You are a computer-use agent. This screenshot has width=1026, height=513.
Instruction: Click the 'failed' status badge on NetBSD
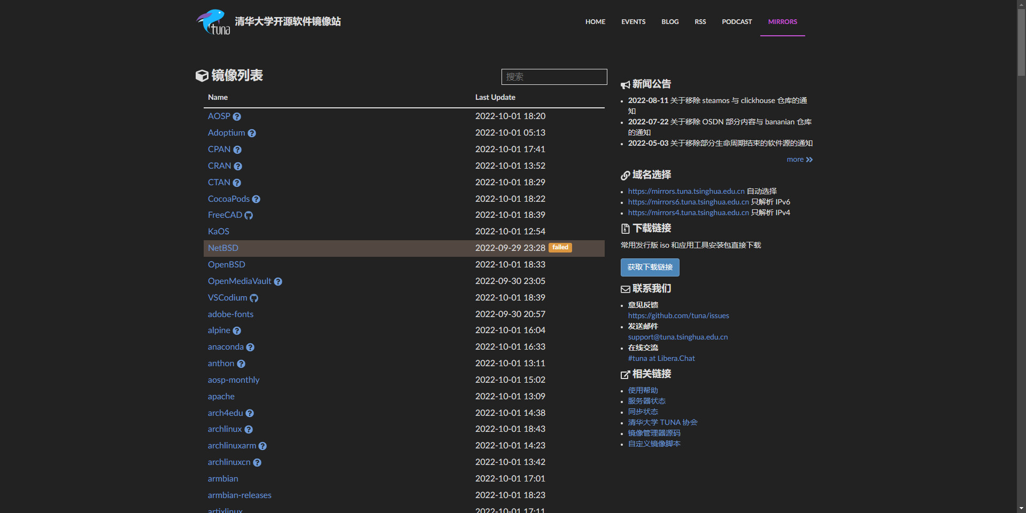(x=560, y=248)
